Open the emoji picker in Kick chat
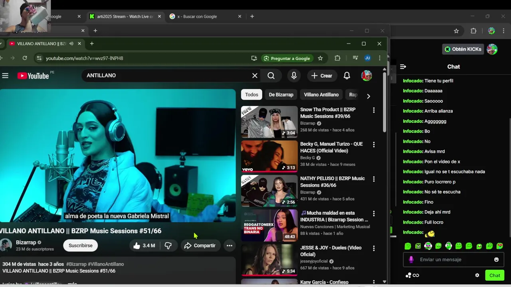This screenshot has height=287, width=511. tap(496, 259)
